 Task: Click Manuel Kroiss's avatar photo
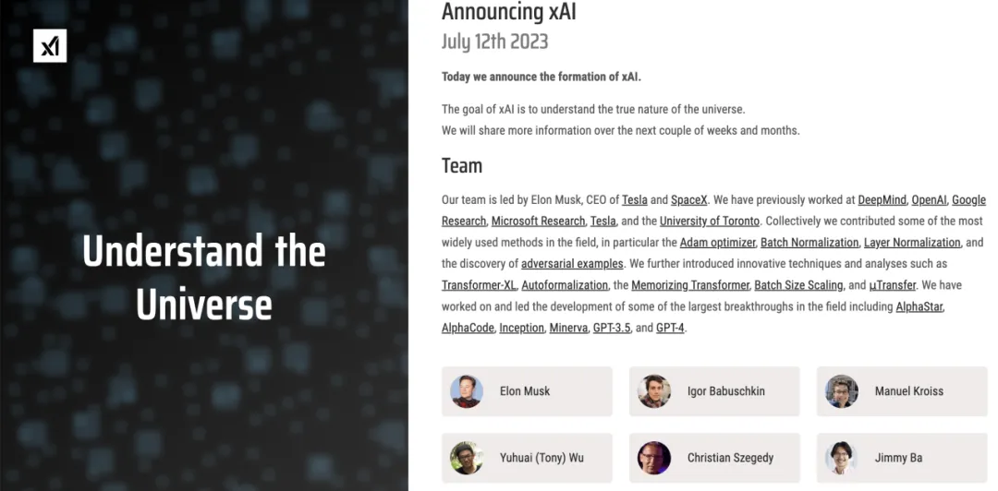pos(842,391)
